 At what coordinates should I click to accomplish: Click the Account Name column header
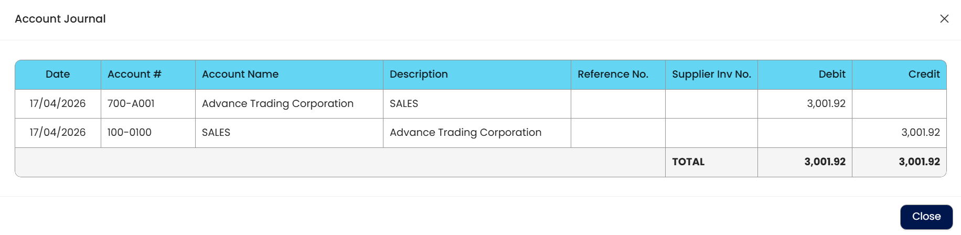(x=240, y=74)
